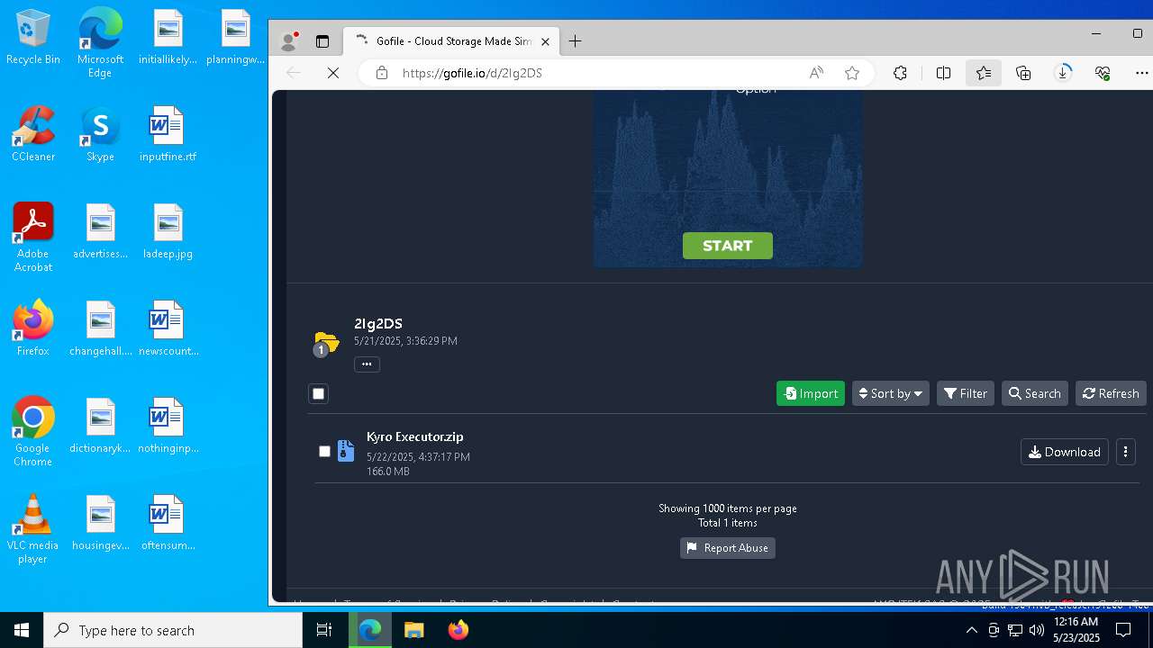Select the dictionaryk image file on desktop
1153x648 pixels.
(x=100, y=427)
